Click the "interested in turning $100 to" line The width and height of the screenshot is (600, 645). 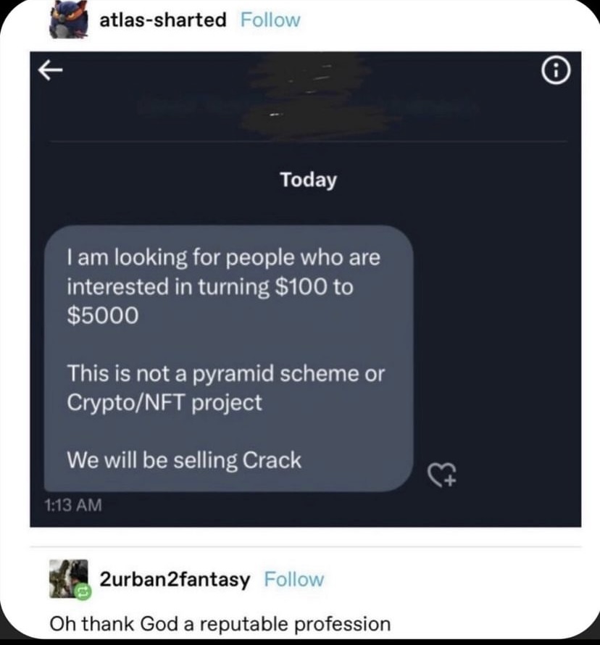210,286
